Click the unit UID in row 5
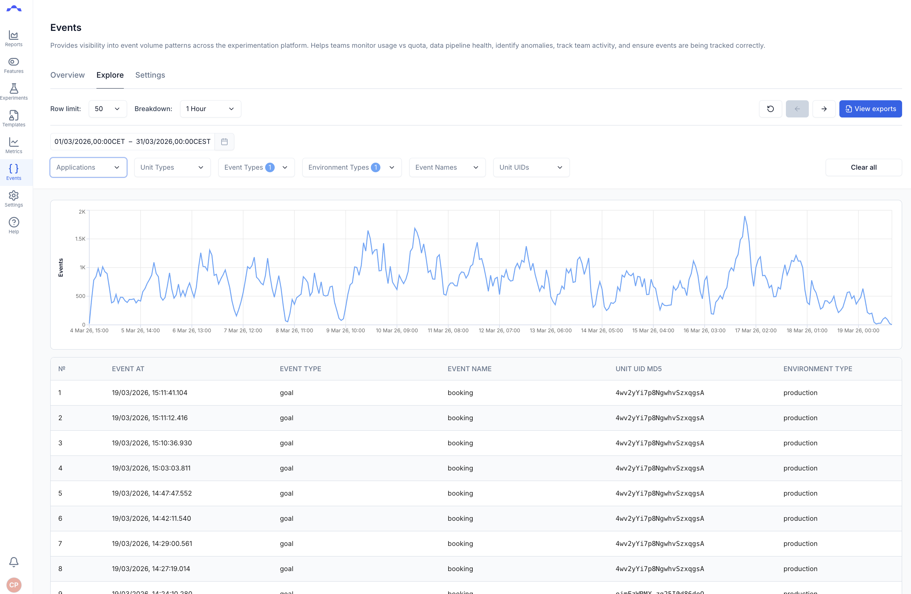Screen dimensions: 911x594 click(x=660, y=493)
